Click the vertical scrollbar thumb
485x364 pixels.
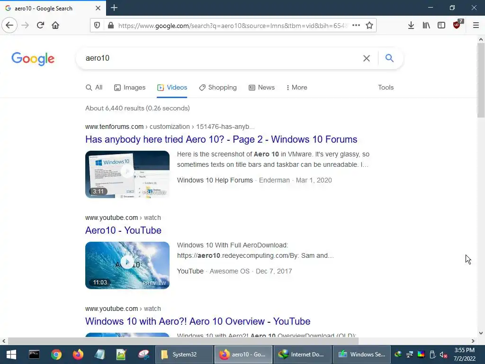point(481,81)
